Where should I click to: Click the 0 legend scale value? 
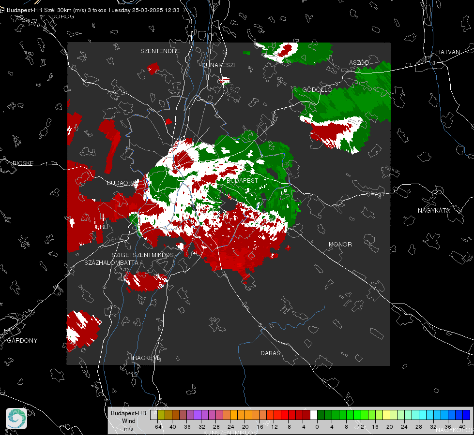click(x=317, y=427)
